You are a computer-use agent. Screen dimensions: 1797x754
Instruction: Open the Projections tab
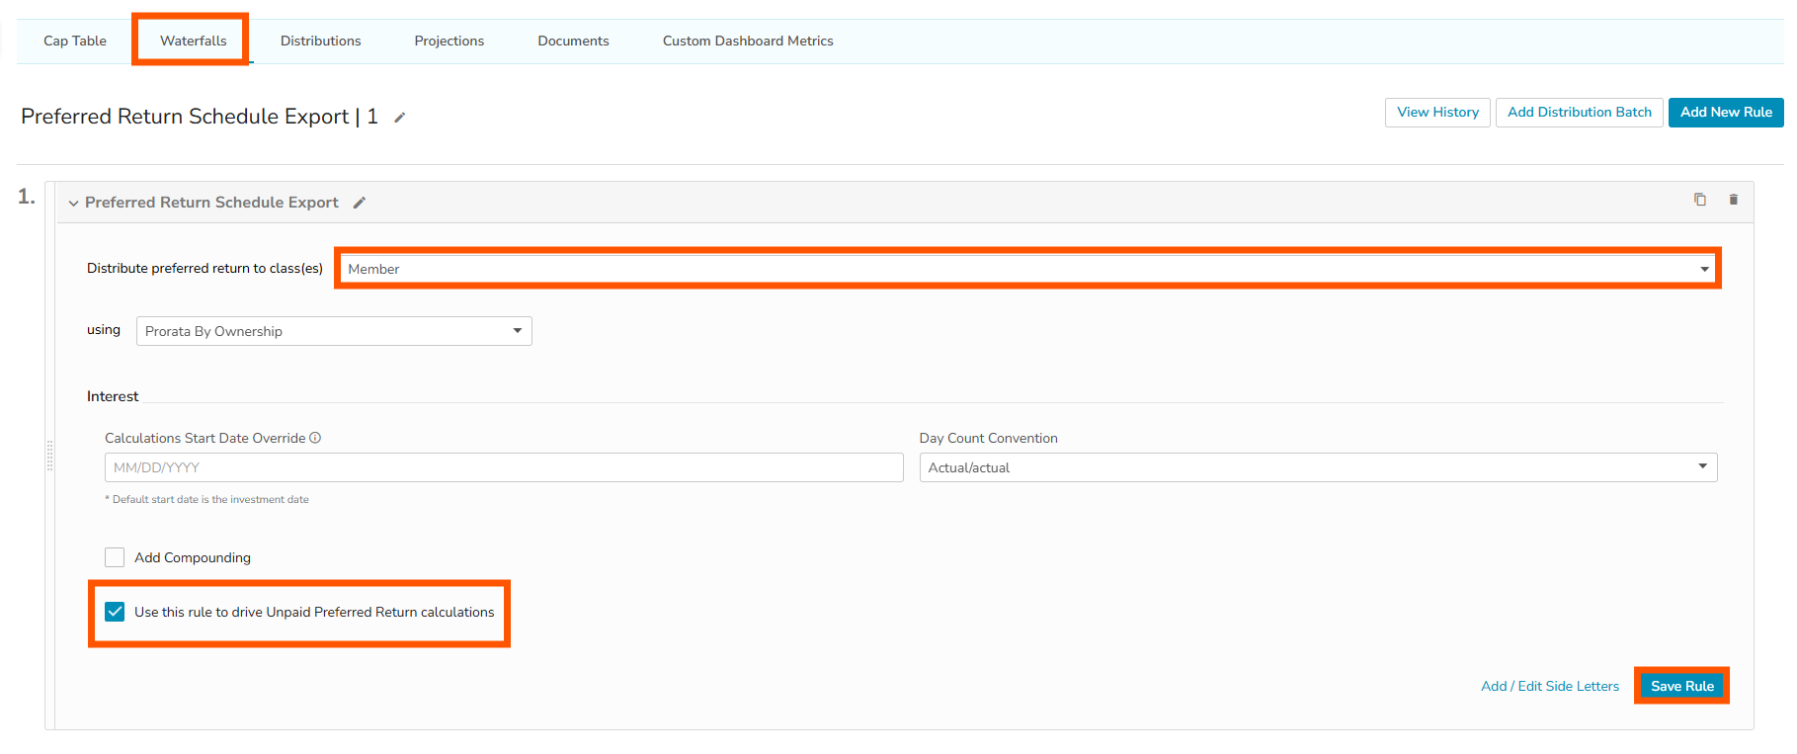click(x=449, y=41)
